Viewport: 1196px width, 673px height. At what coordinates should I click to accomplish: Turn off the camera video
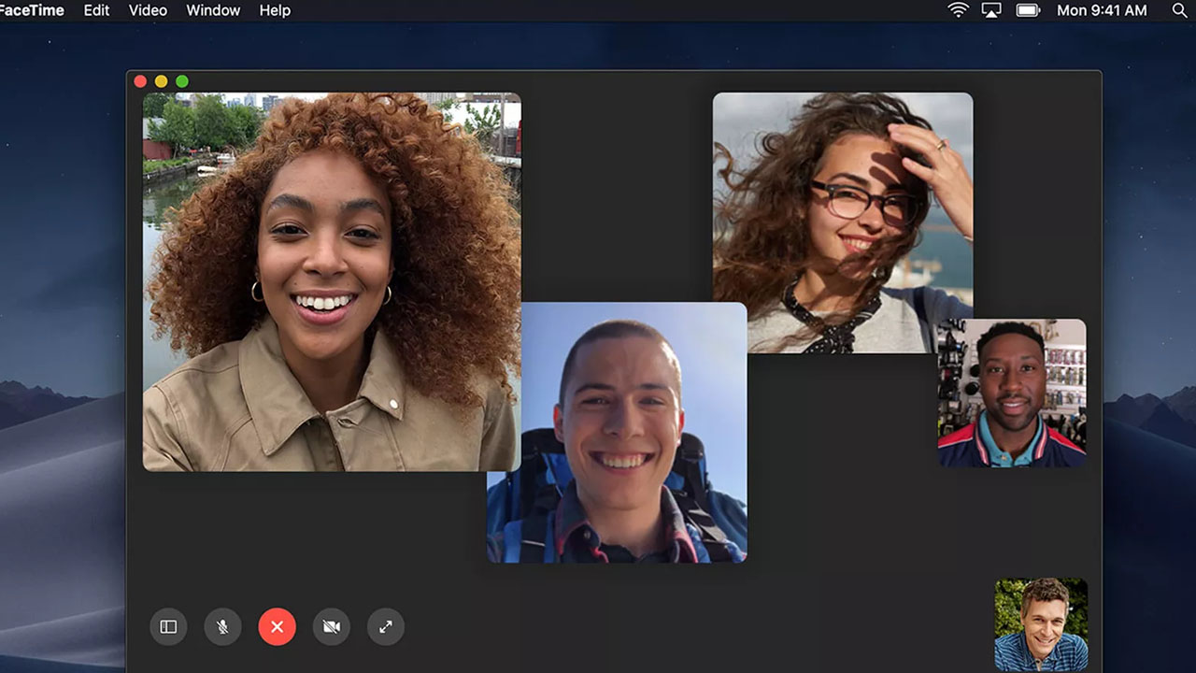click(331, 627)
